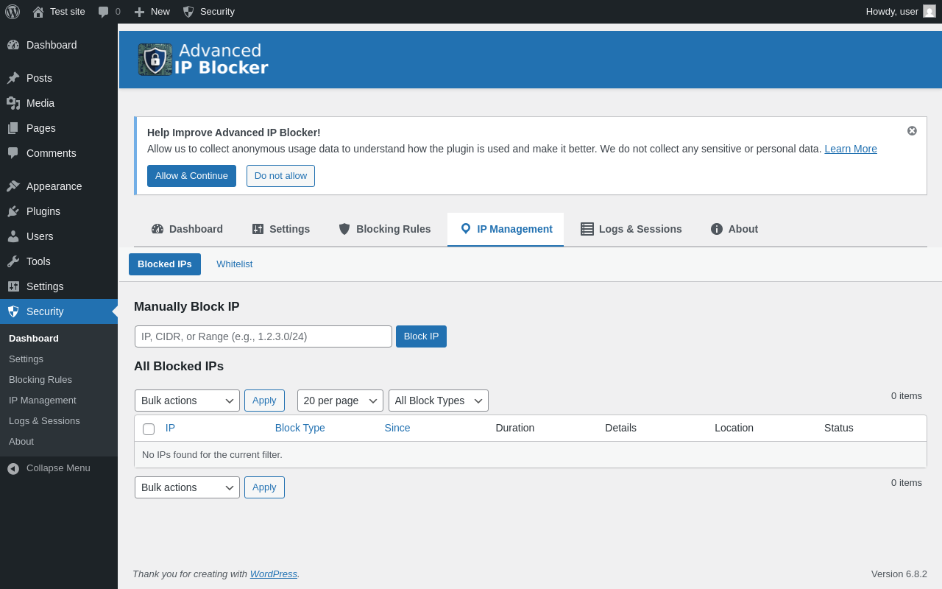Click the Allow & Continue button
This screenshot has height=589, width=942.
(x=191, y=176)
